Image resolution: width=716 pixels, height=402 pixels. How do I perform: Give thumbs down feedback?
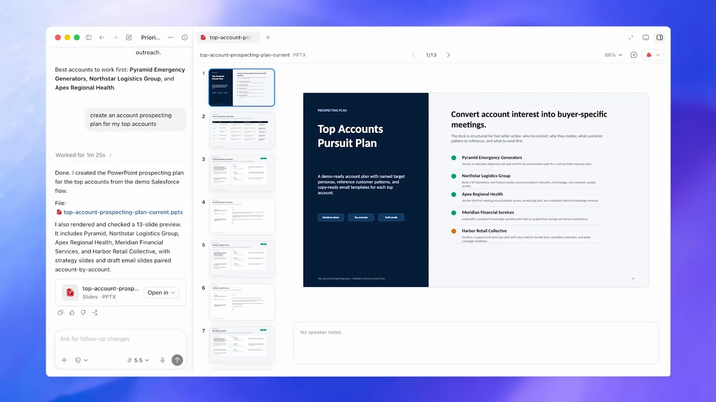(x=83, y=313)
